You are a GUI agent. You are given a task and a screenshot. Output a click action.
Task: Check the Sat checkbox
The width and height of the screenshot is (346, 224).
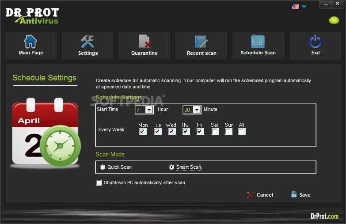215,132
